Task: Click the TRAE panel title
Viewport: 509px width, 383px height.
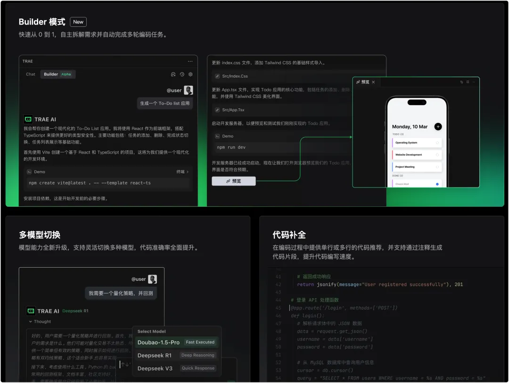Action: [28, 61]
